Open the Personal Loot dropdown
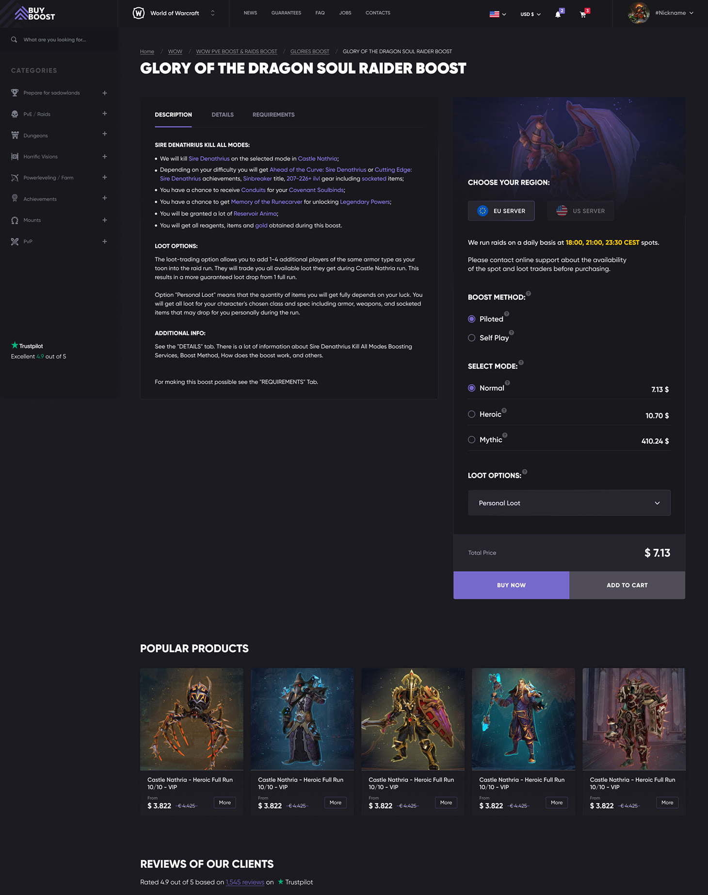 click(x=569, y=503)
